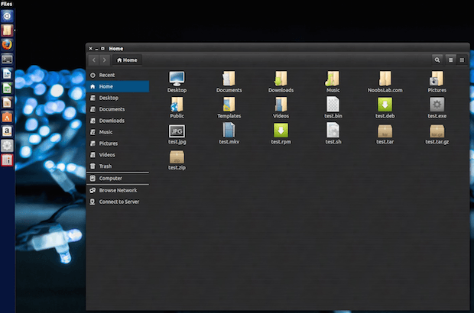
Task: Open Trash in the sidebar
Action: pyautogui.click(x=118, y=166)
